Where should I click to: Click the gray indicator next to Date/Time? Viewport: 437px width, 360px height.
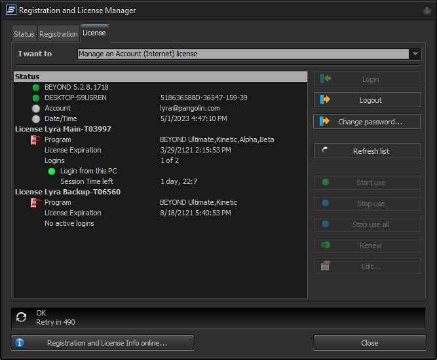point(36,118)
